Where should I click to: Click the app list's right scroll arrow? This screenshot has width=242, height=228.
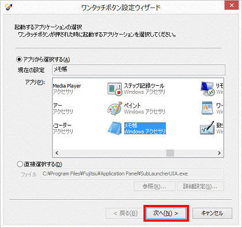pyautogui.click(x=219, y=153)
